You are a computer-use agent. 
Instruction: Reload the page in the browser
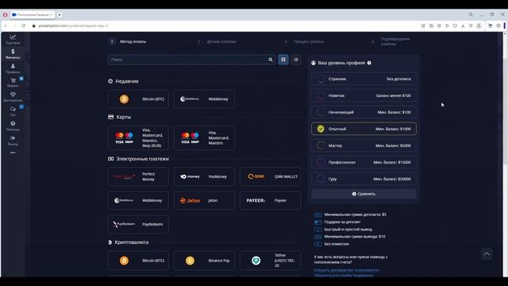(23, 25)
